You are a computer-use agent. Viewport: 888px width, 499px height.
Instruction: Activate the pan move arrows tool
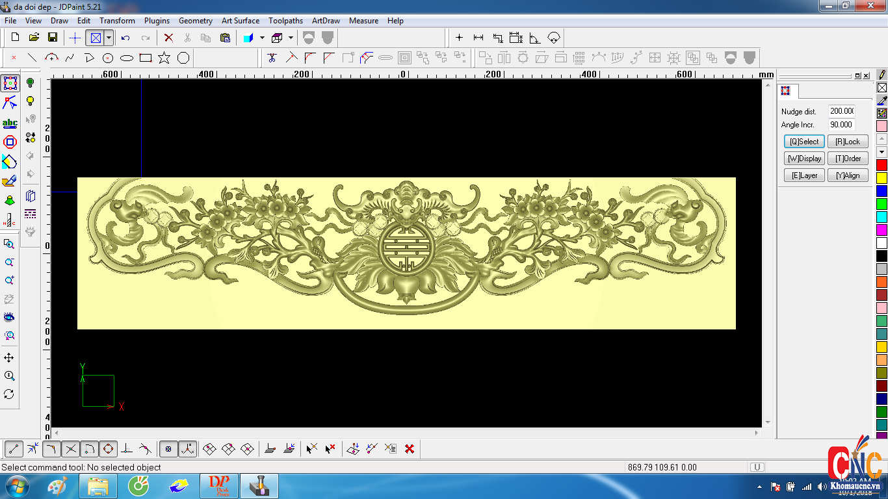click(x=9, y=358)
